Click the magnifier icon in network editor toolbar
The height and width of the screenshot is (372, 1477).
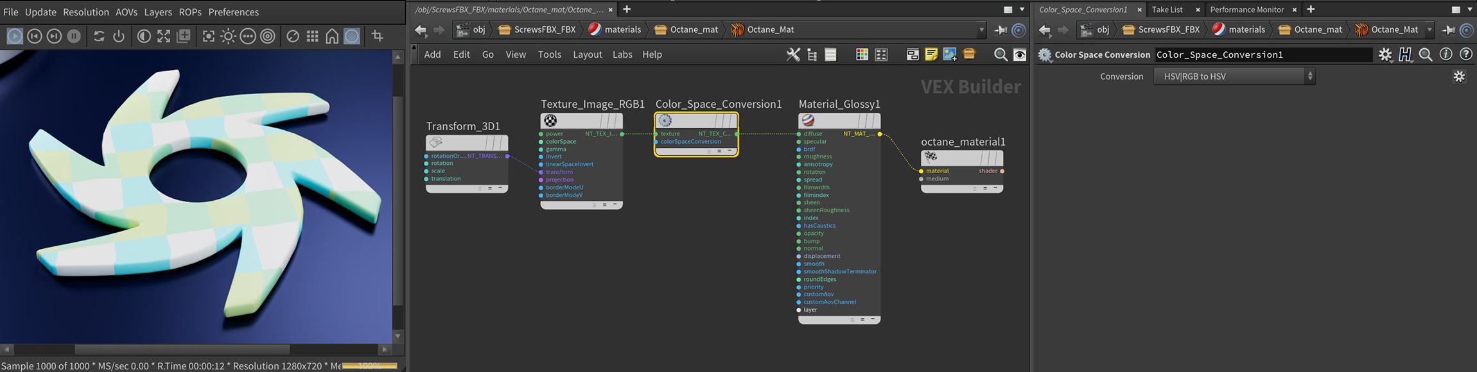(x=1000, y=55)
